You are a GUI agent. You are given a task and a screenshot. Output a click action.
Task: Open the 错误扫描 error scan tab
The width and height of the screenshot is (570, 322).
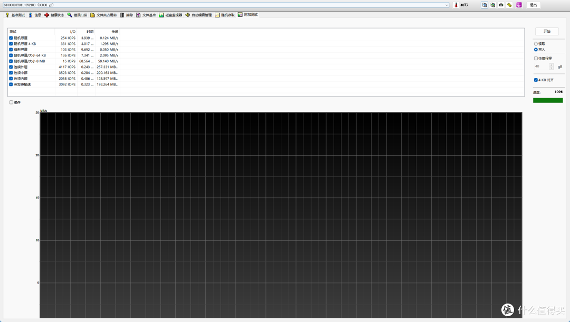(x=77, y=15)
